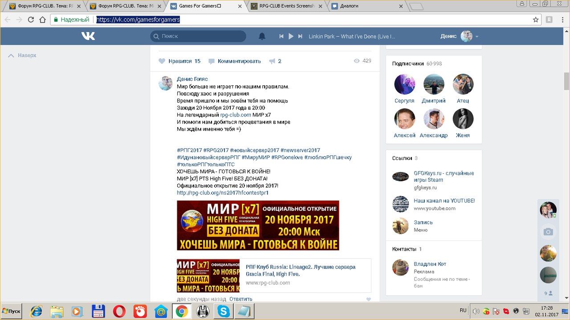Viewport: 570px width, 320px height.
Task: Open Windows Explorer folder in taskbar
Action: 57,311
